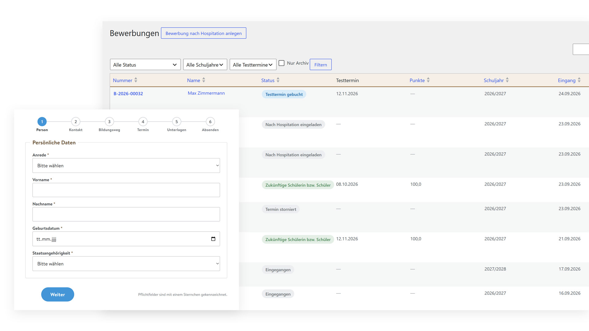This screenshot has height=331, width=589.
Task: Sort by Status column sort arrows
Action: click(x=278, y=80)
